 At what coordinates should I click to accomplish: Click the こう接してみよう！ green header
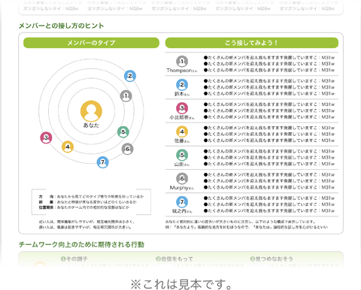click(x=252, y=43)
